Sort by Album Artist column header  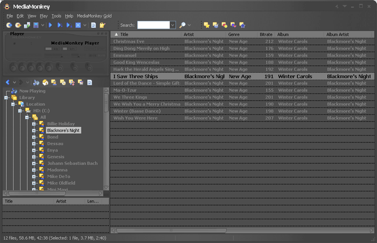click(349, 35)
